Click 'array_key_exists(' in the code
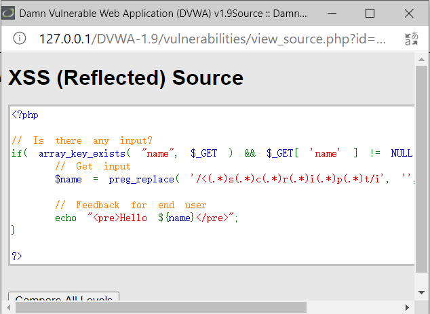This screenshot has width=430, height=314. [x=85, y=153]
